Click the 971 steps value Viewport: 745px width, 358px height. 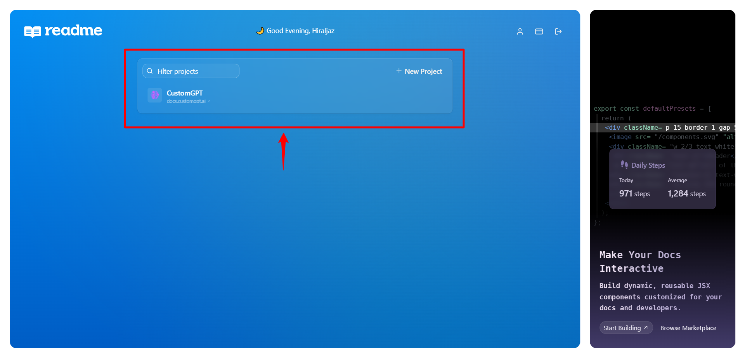tap(634, 193)
